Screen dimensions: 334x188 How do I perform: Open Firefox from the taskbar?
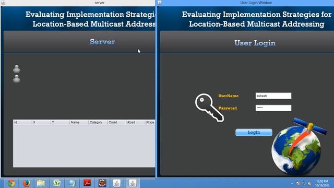(x=26, y=183)
